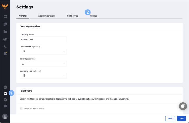This screenshot has width=189, height=123.
Task: Open the floating chat widget button
Action: 183,106
